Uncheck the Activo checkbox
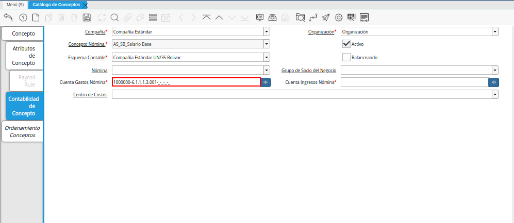Viewport: 514px width, 223px height. (x=346, y=44)
